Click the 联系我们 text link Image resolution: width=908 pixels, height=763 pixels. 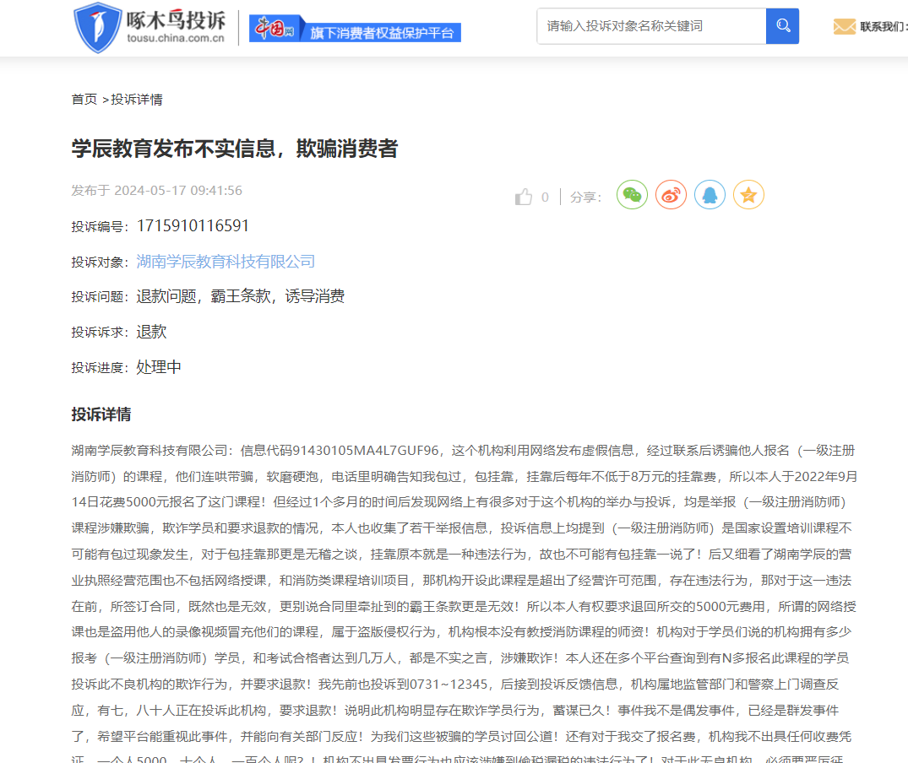(884, 27)
